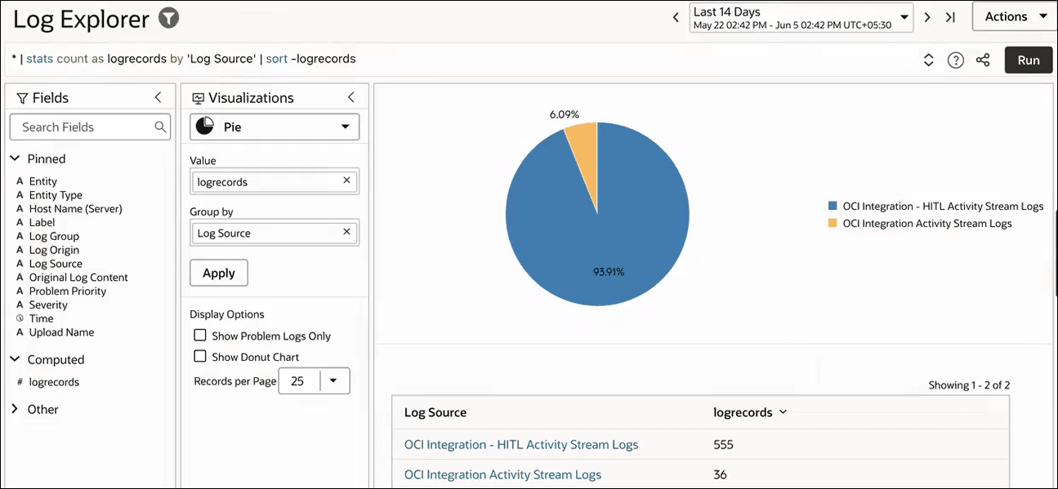Click the share query icon

click(x=984, y=60)
